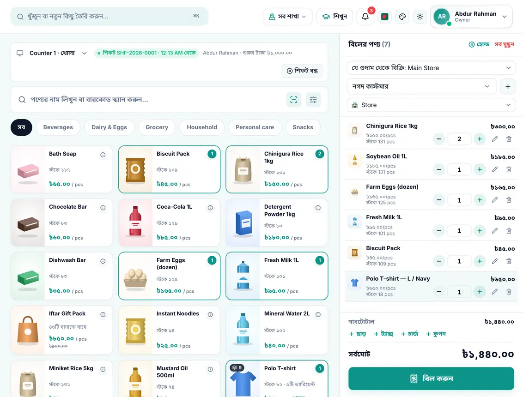Click the Bangladesh flag language icon
The image size is (523, 397).
(x=384, y=16)
